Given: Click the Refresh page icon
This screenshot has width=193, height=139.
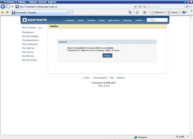Looking at the screenshot, I should coord(140,6).
